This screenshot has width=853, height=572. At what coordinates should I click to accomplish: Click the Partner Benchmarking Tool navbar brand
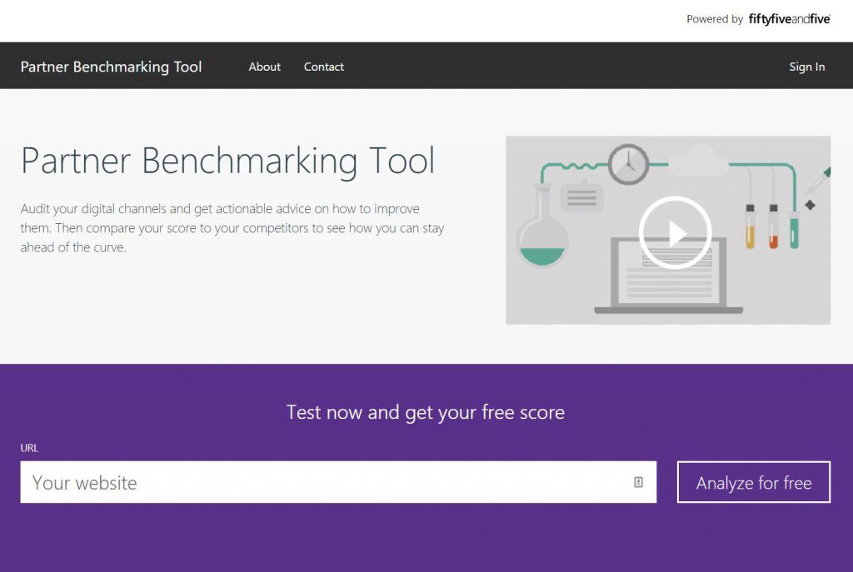(111, 67)
